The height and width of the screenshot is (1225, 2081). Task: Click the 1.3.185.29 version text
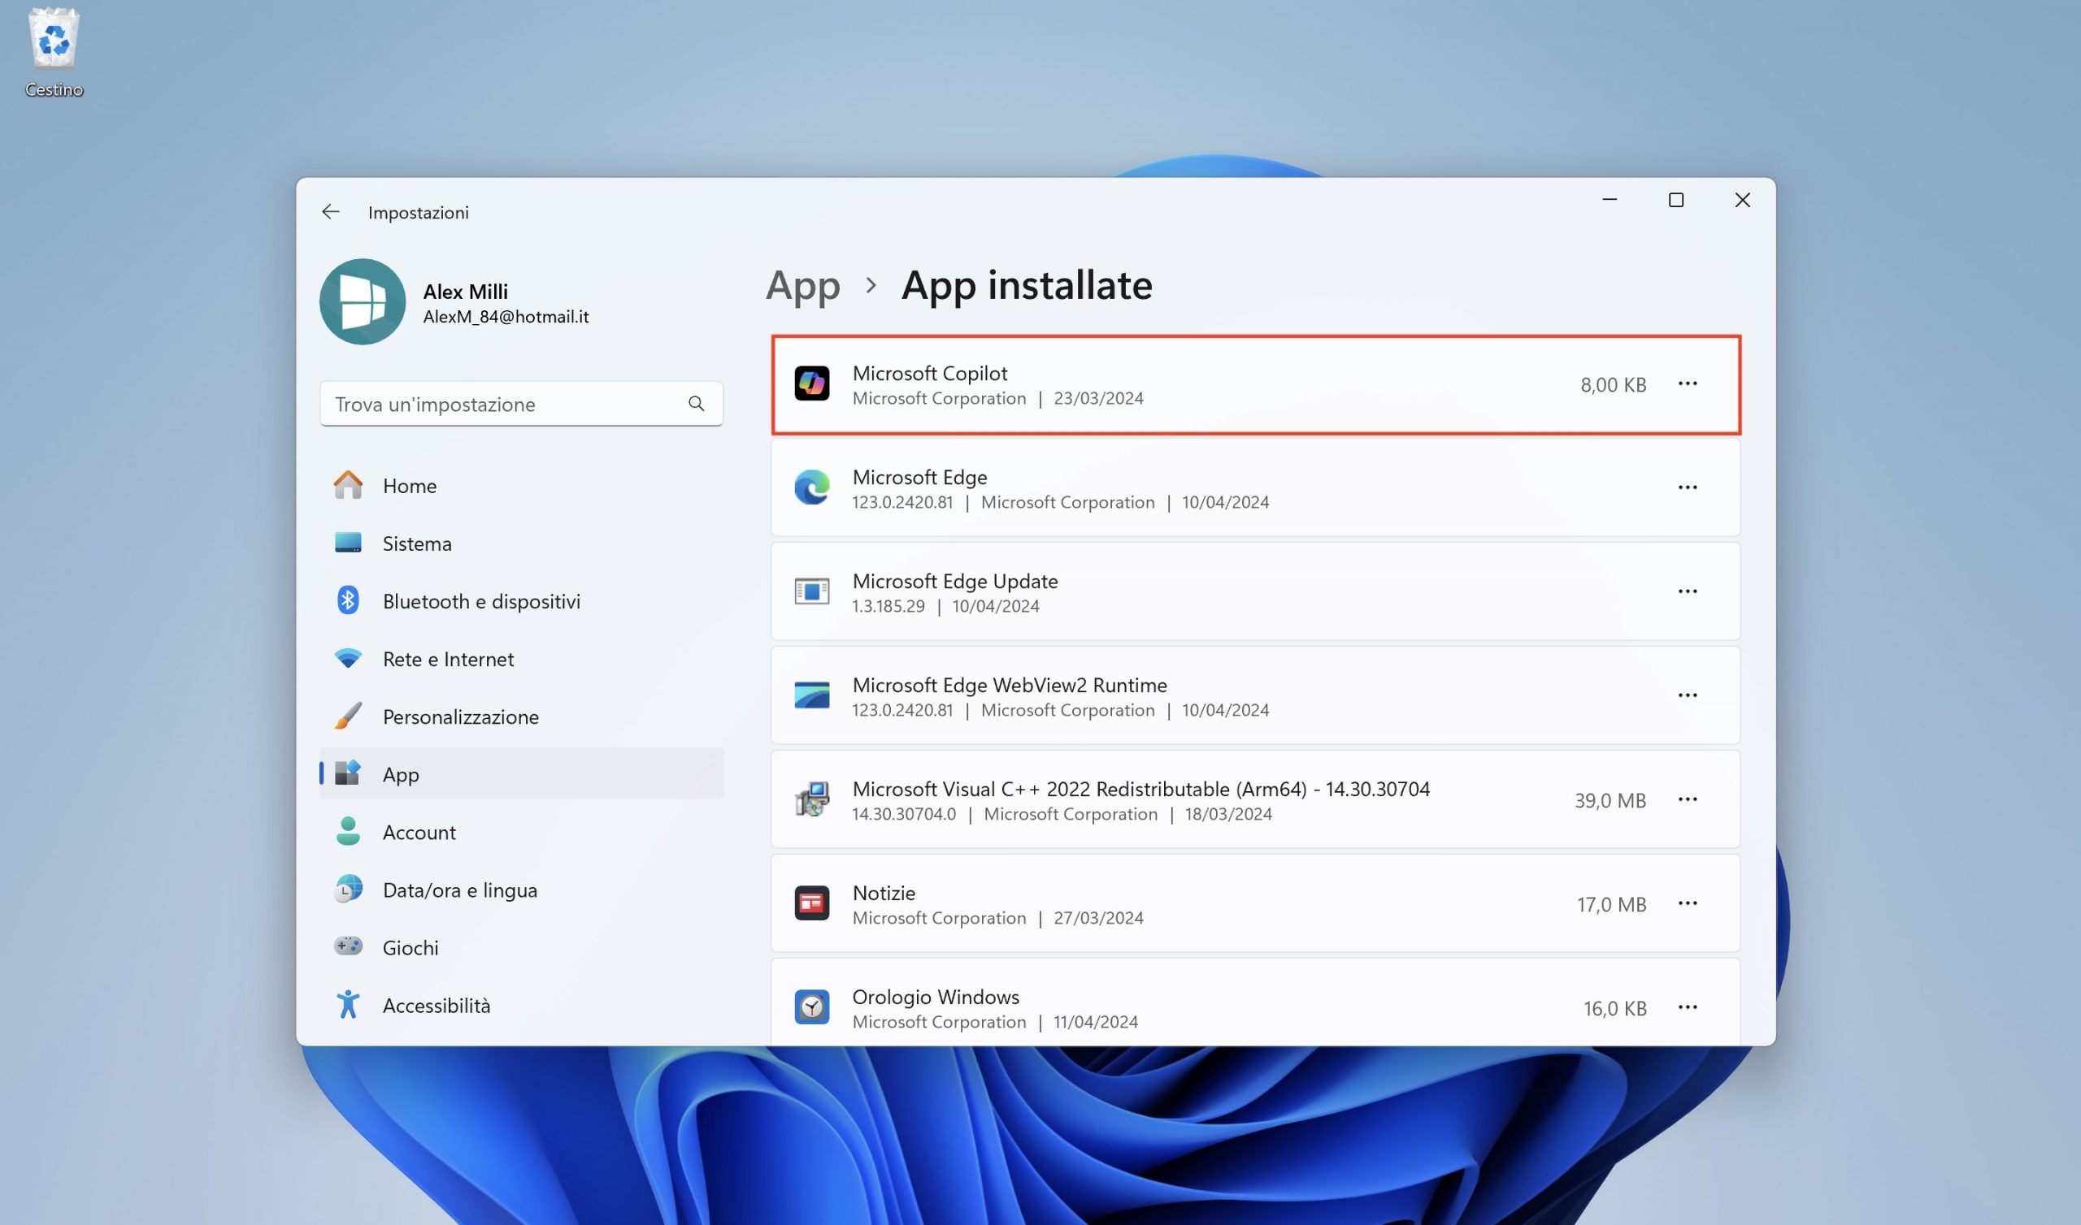(x=888, y=607)
